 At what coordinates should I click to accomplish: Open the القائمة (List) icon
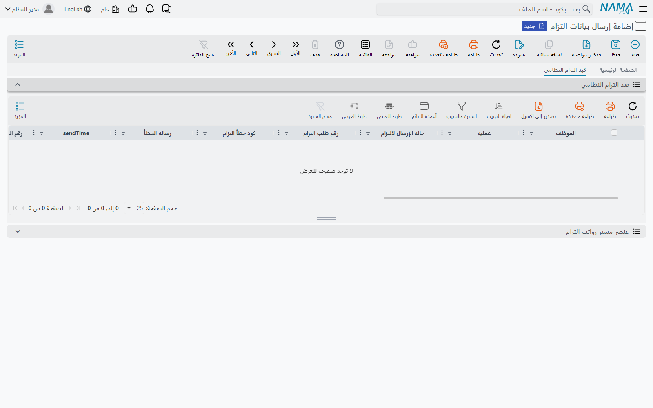(365, 44)
